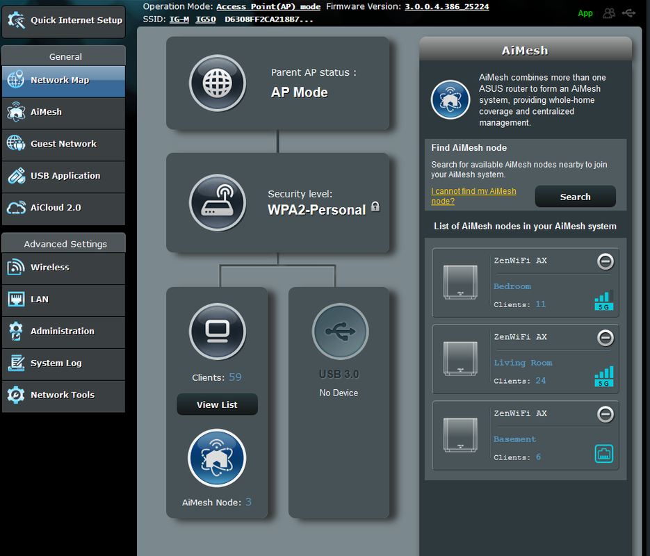Click the View List button
Screen dimensions: 650x556
click(x=217, y=404)
